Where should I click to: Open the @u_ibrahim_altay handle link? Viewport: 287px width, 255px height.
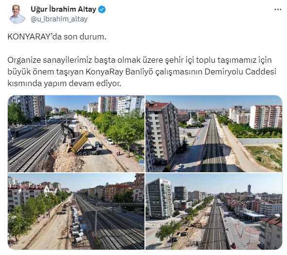click(x=59, y=19)
